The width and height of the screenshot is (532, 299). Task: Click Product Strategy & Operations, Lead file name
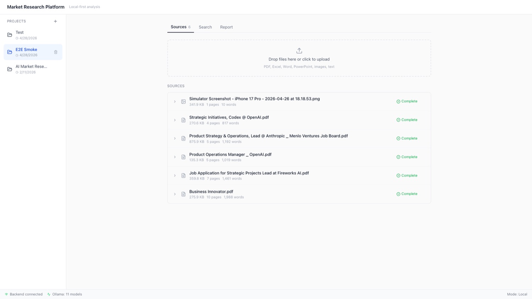268,136
